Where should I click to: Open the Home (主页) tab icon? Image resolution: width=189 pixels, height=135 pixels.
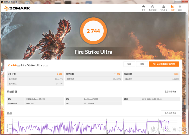pyautogui.click(x=143, y=7)
